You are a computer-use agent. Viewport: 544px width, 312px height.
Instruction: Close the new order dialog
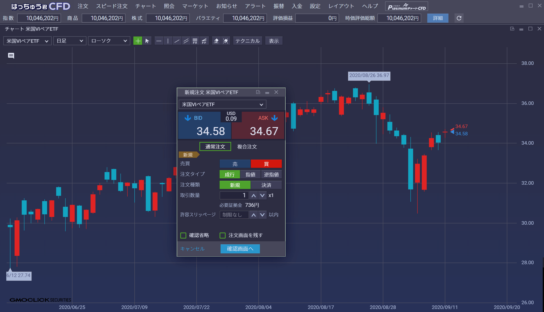pos(276,92)
